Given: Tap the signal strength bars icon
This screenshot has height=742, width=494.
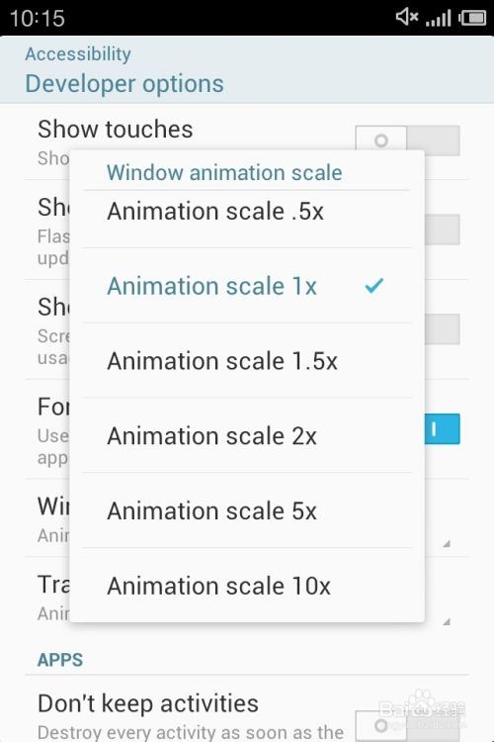Looking at the screenshot, I should coord(439,19).
